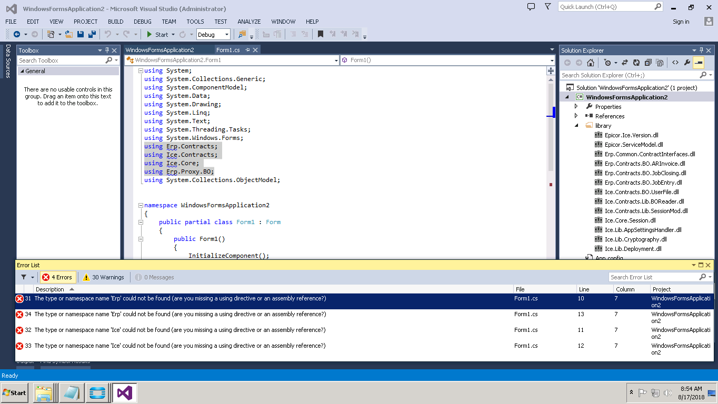
Task: Click the Save All toolbar icon
Action: click(x=92, y=34)
